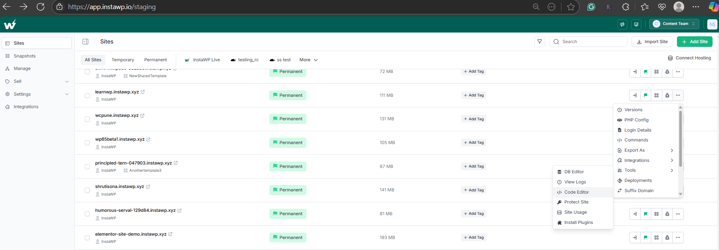Open external link icon beside wcpune.instawp.xyz
This screenshot has height=250, width=719.
pos(142,115)
